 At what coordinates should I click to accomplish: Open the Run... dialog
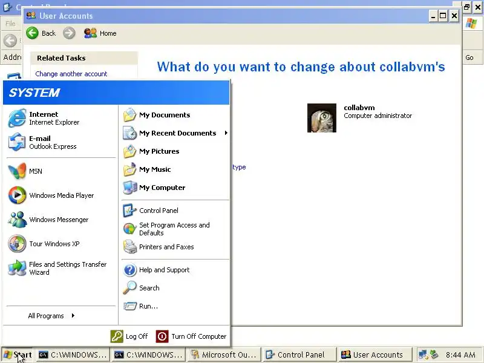pyautogui.click(x=175, y=306)
